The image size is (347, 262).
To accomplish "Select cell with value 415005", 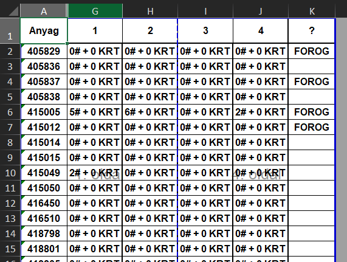I will pos(44,112).
